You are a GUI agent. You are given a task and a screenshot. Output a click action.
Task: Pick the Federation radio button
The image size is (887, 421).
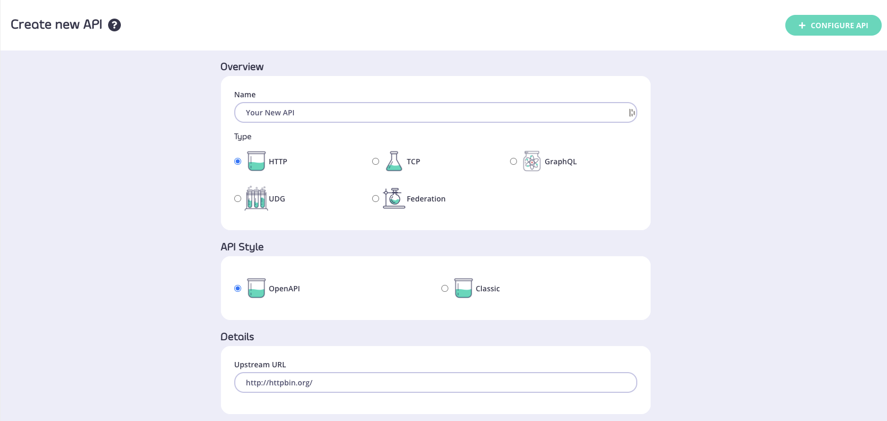click(x=376, y=199)
